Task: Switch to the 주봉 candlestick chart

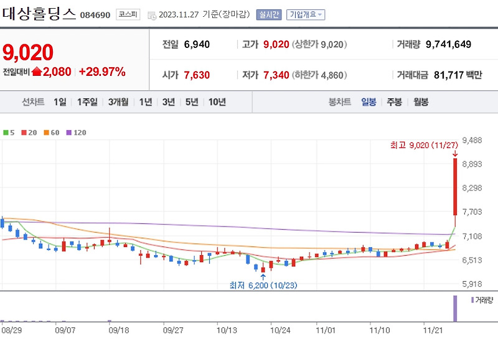Action: (x=395, y=102)
